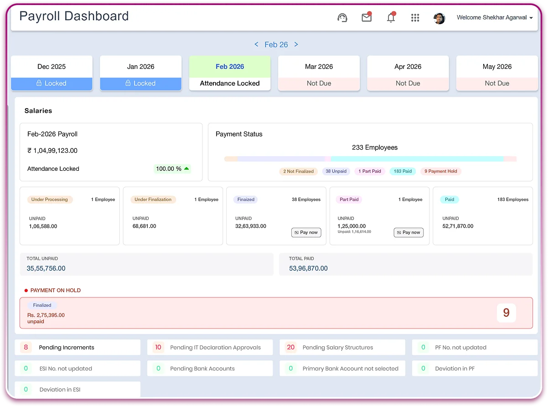Viewport: 548px width, 407px height.
Task: Open Pending Increments
Action: (x=78, y=347)
